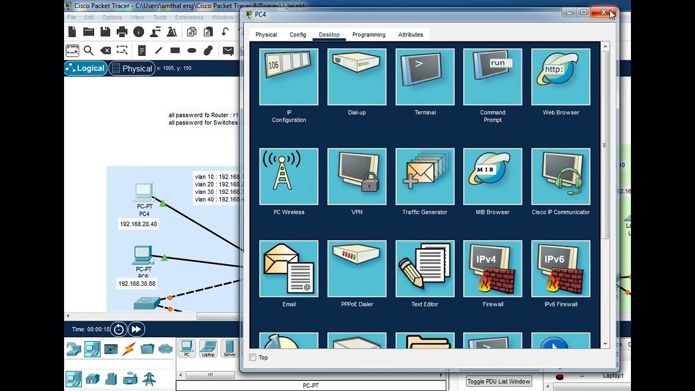The width and height of the screenshot is (695, 391).
Task: Open the View menu
Action: (137, 17)
